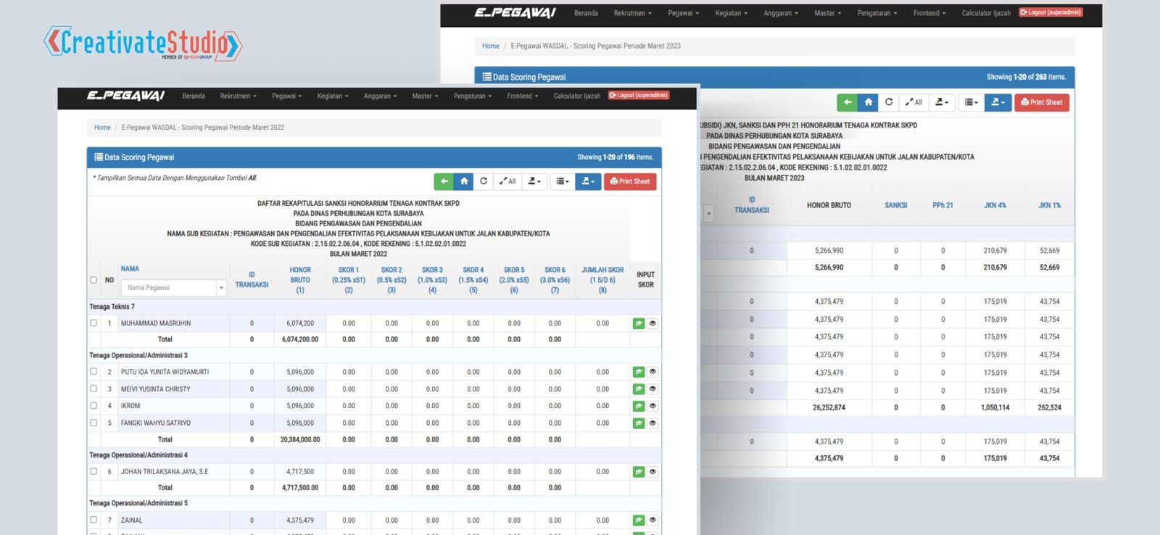
Task: Open Rekrutmen menu in Maret 2022 navbar
Action: click(238, 96)
